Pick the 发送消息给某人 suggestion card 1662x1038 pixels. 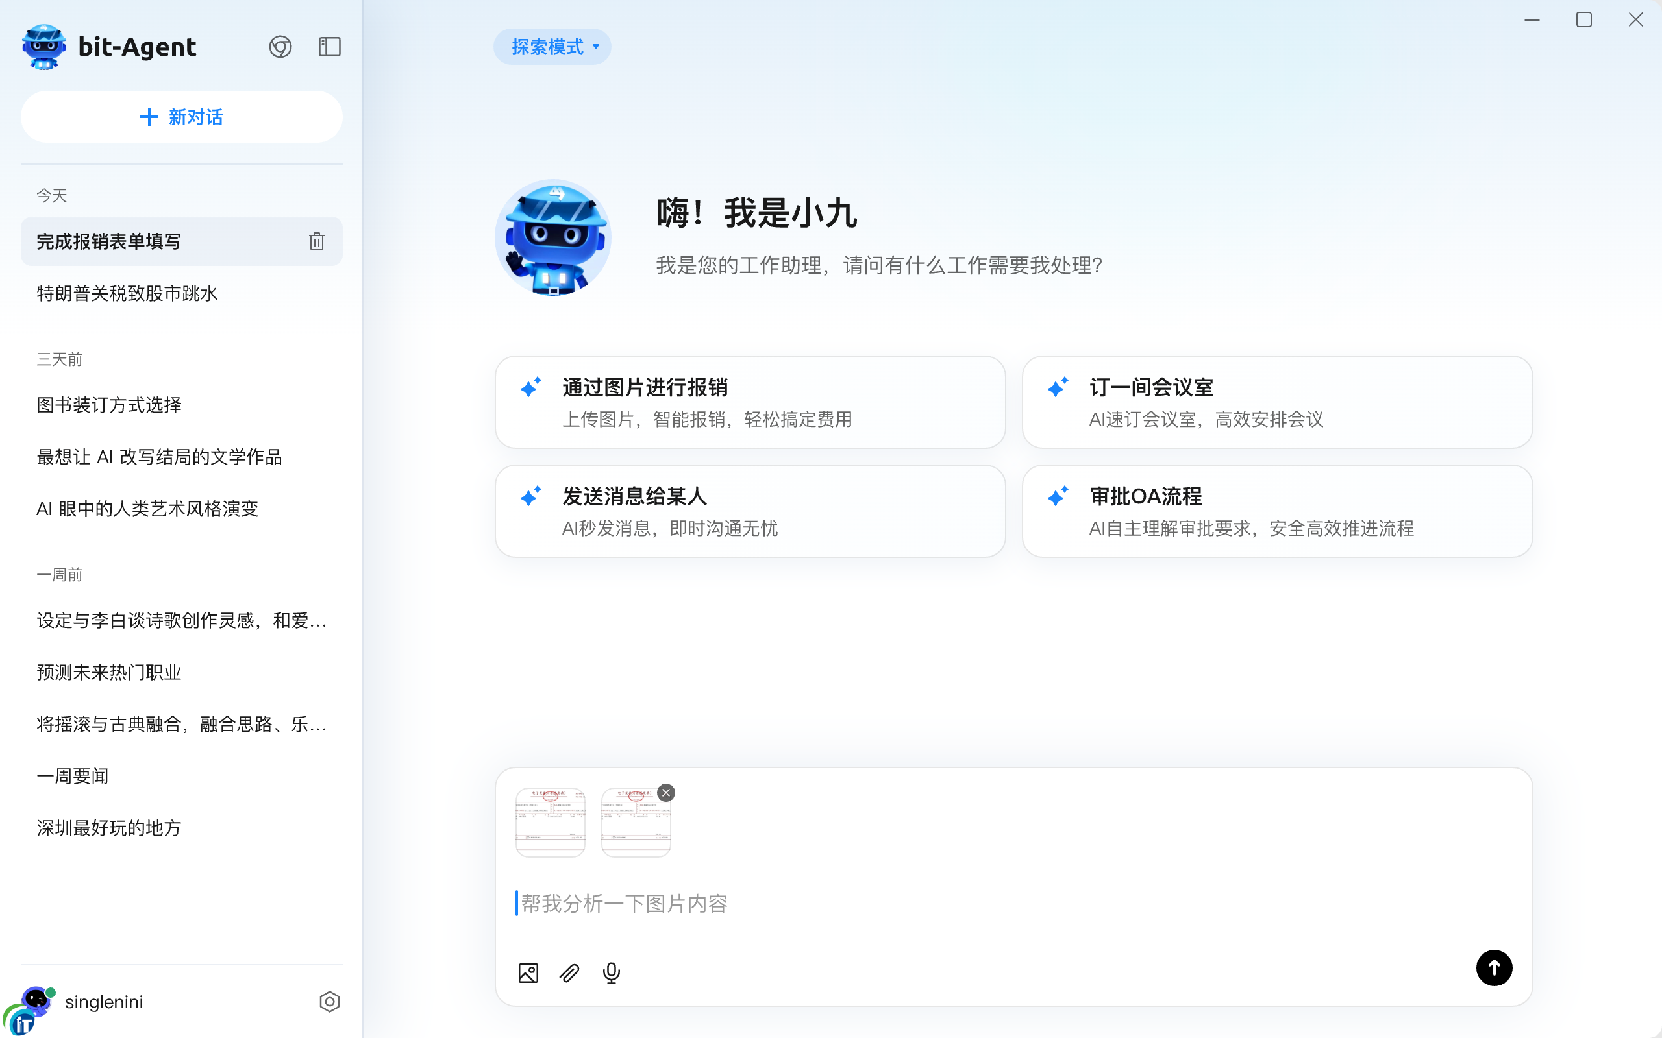(750, 511)
